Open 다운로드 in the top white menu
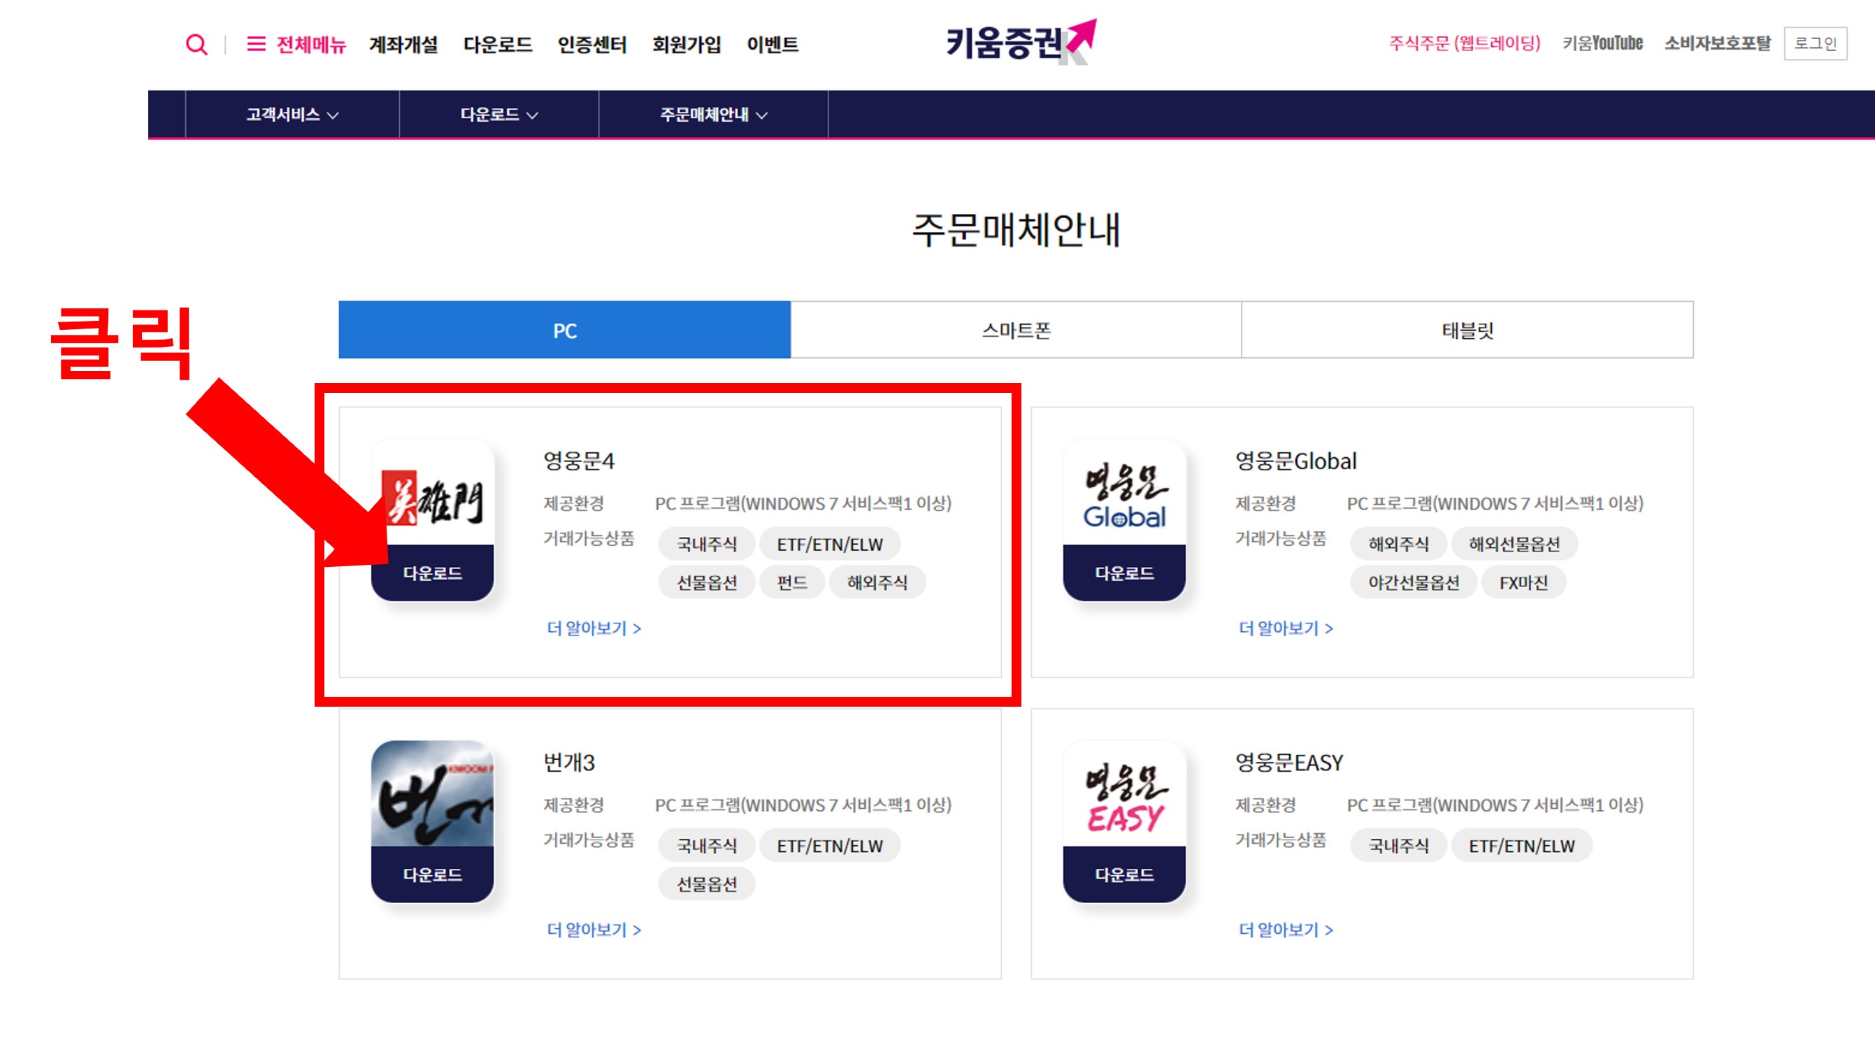 [x=498, y=44]
